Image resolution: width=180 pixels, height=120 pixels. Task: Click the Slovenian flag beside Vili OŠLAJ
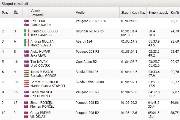pyautogui.click(x=26, y=116)
